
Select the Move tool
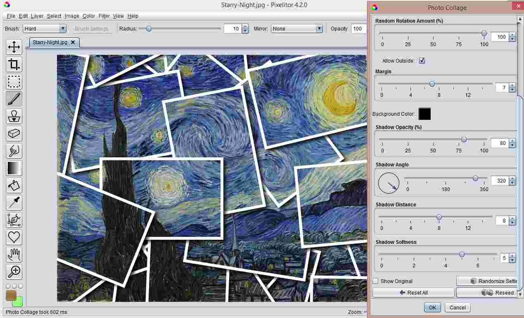14,47
